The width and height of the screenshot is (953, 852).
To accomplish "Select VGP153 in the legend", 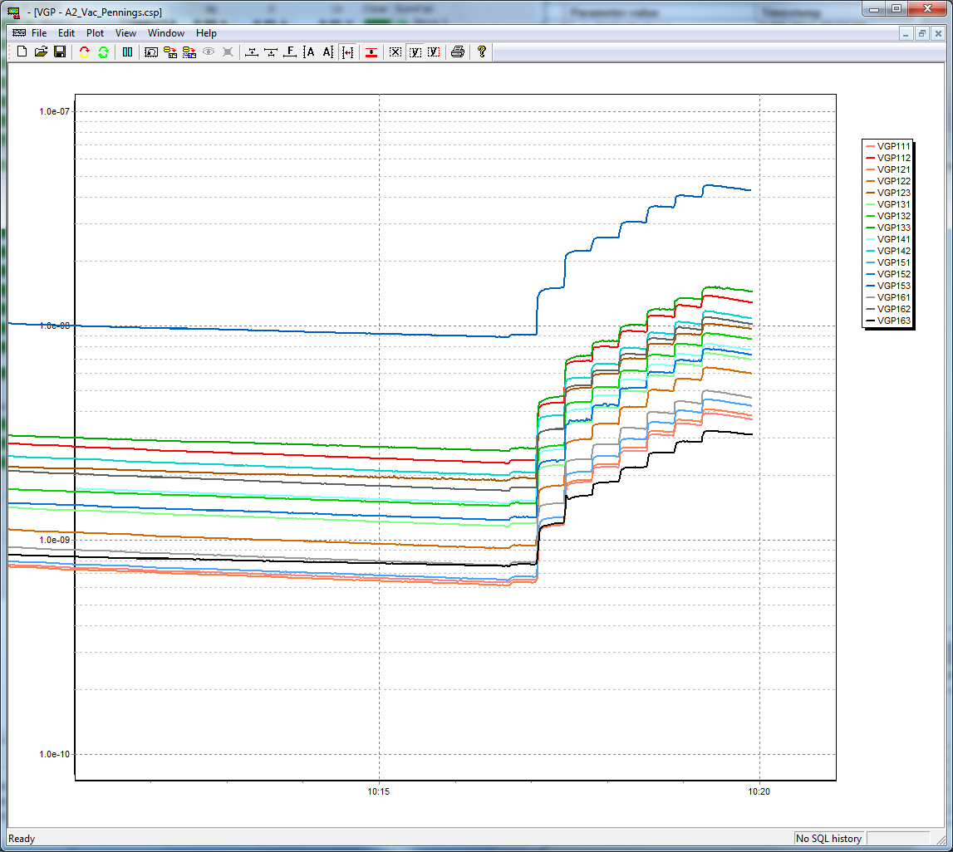I will pos(894,286).
